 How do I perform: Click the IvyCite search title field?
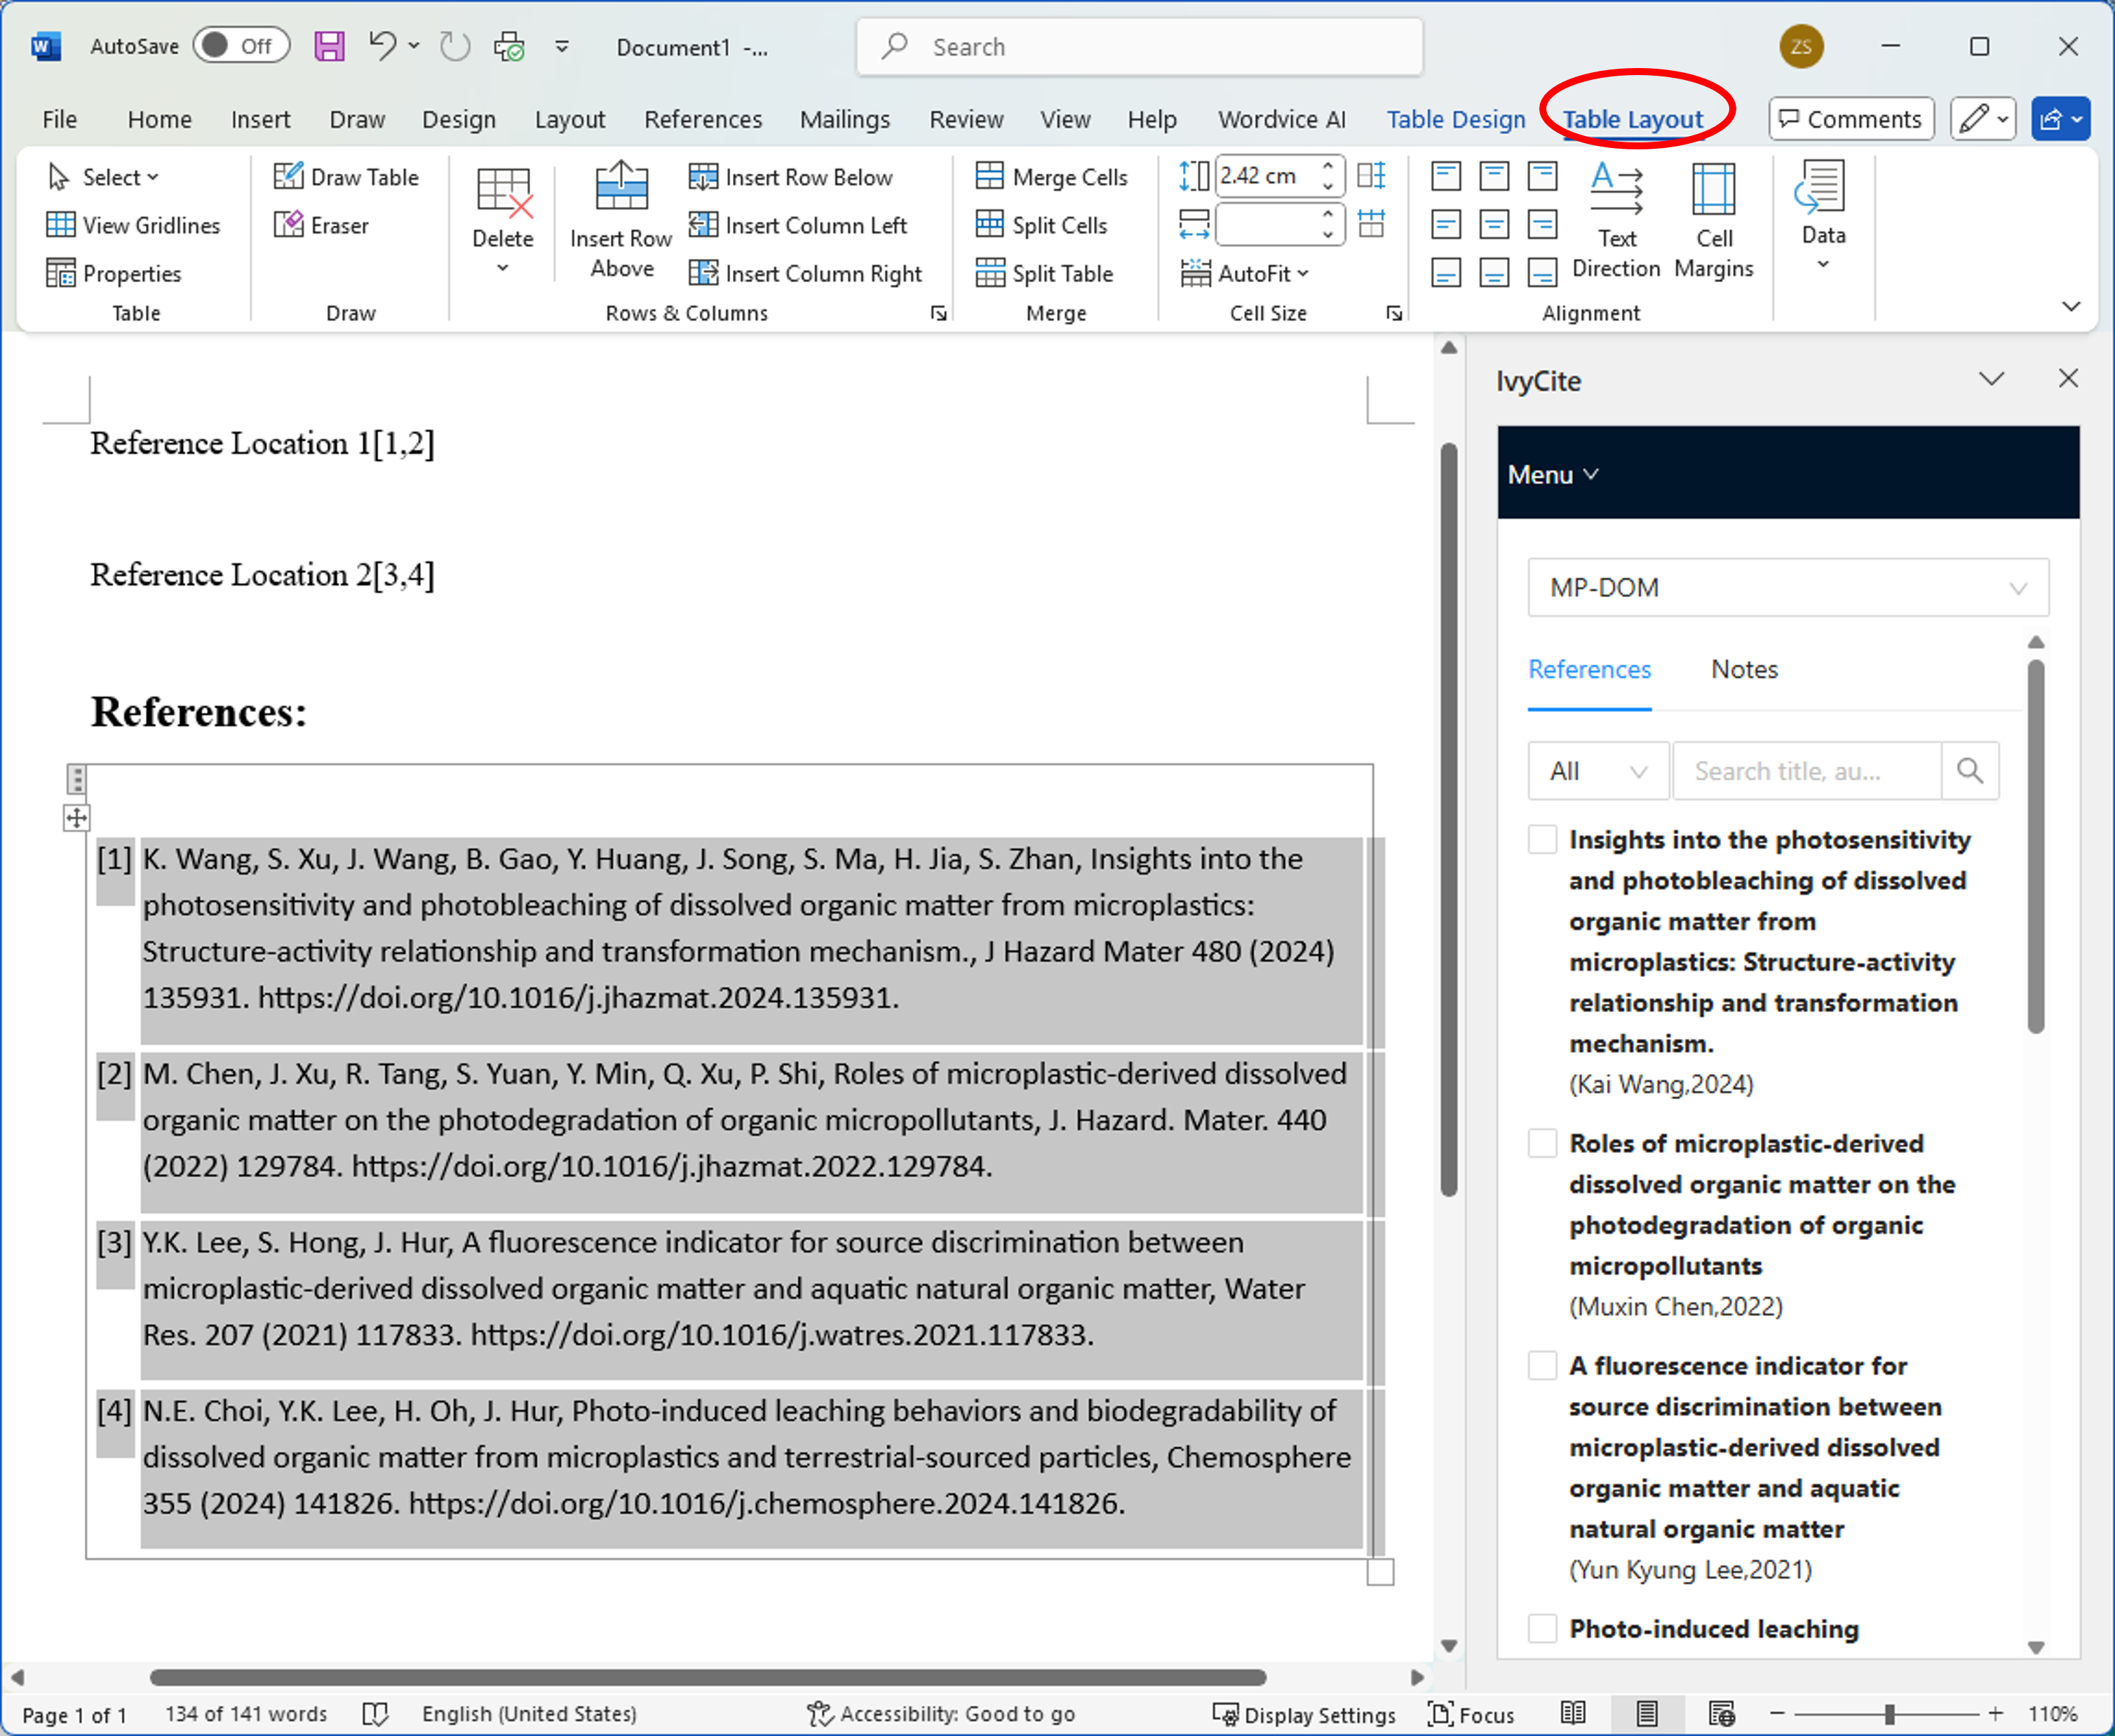[x=1806, y=770]
